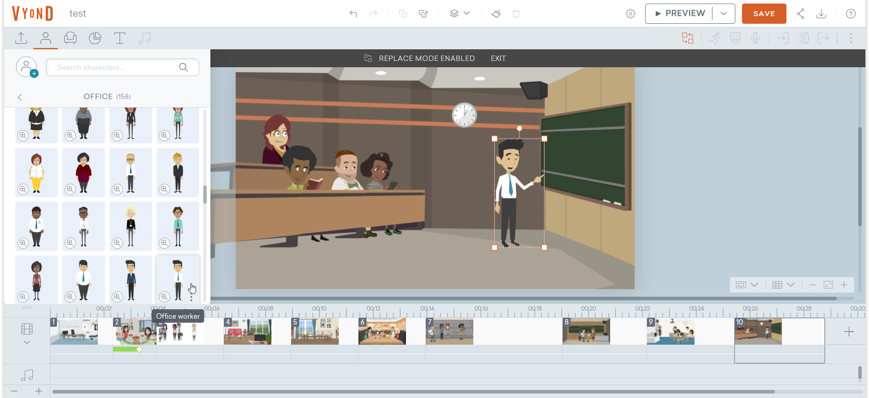Open the character expression mask icon

point(735,38)
